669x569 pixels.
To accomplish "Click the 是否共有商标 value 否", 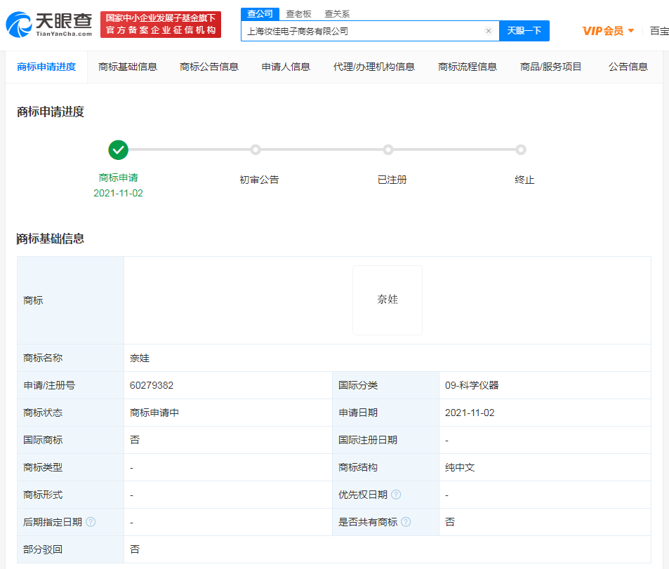I will pos(450,522).
